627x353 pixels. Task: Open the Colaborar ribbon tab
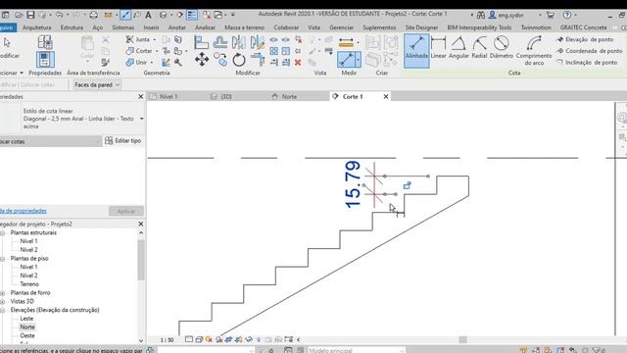tap(286, 27)
